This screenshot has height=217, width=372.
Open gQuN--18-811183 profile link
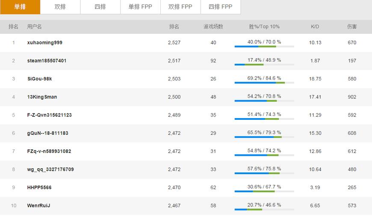(x=47, y=133)
